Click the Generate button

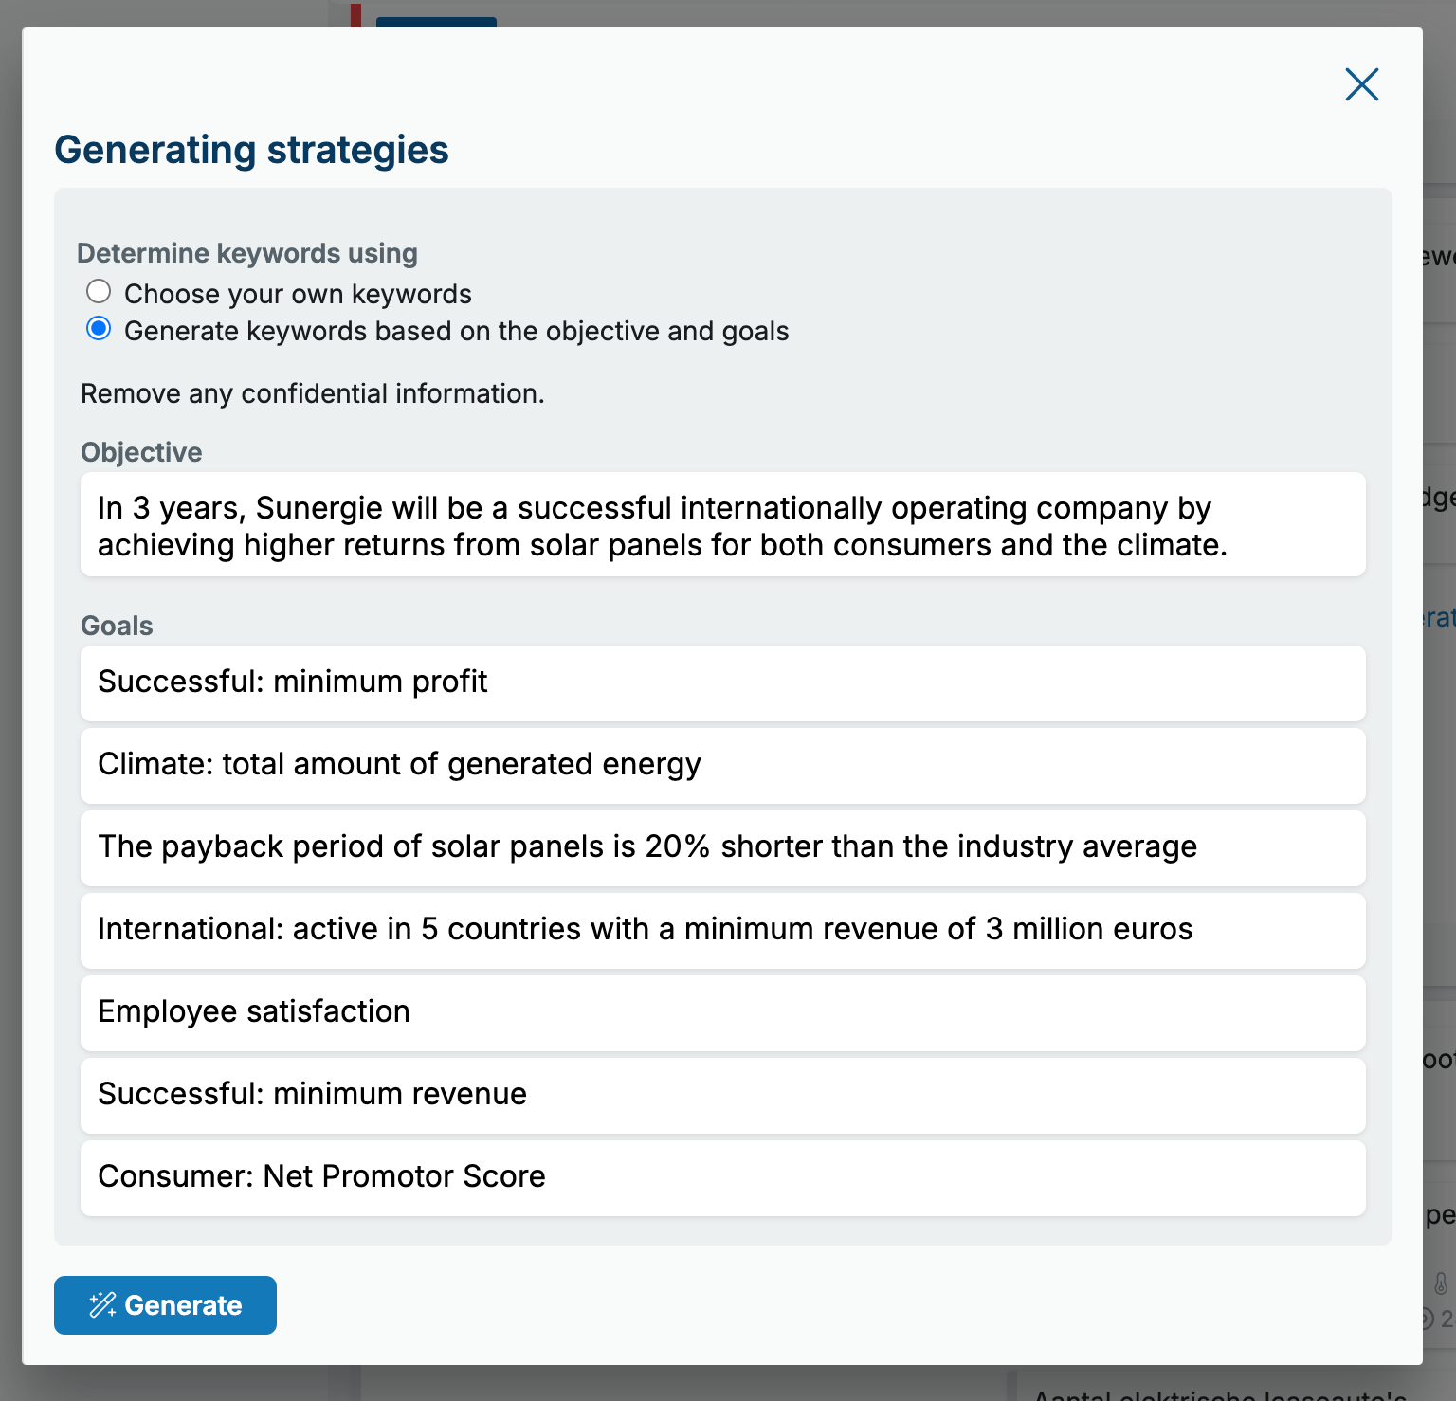tap(165, 1305)
